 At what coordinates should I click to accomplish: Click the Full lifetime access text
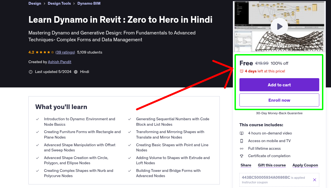pyautogui.click(x=264, y=149)
